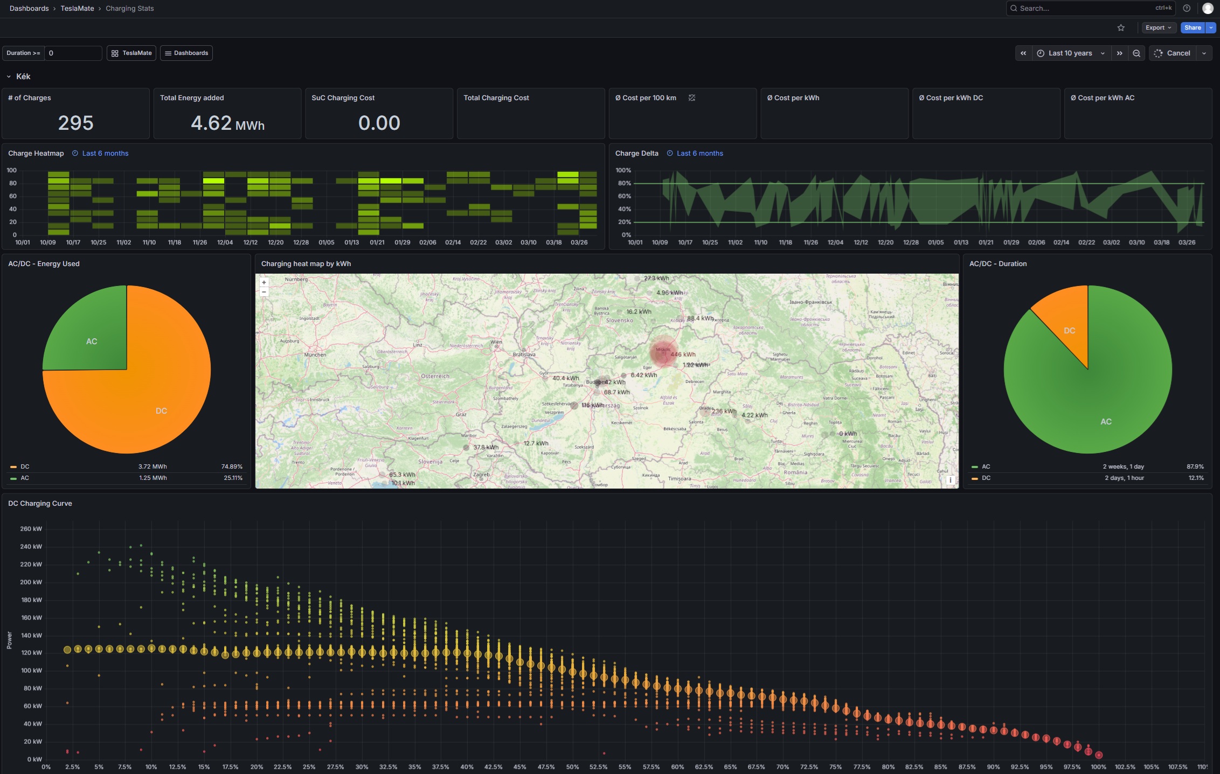Toggle AC series in Duration legend
1220x774 pixels.
[x=986, y=466]
